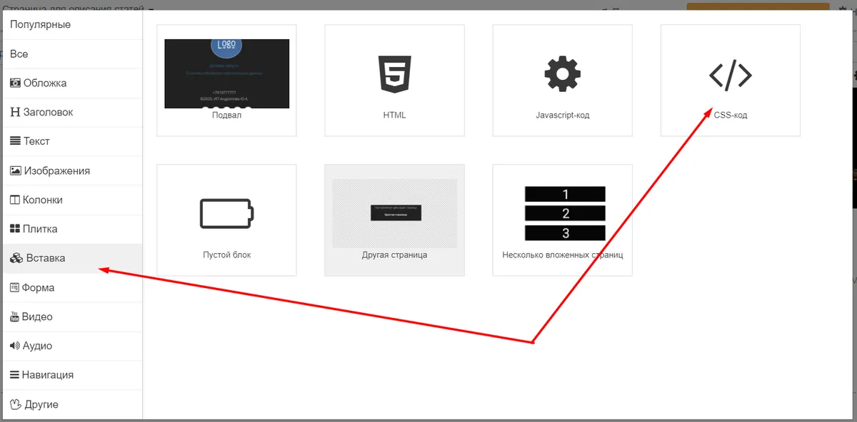Select the code brackets icon for CSS-код
The height and width of the screenshot is (422, 857).
tap(731, 75)
